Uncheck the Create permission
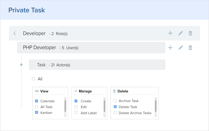This screenshot has width=209, height=131. 76,101
